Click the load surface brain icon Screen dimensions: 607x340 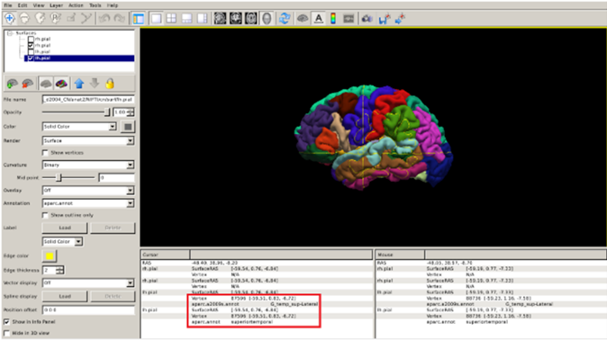click(x=13, y=83)
